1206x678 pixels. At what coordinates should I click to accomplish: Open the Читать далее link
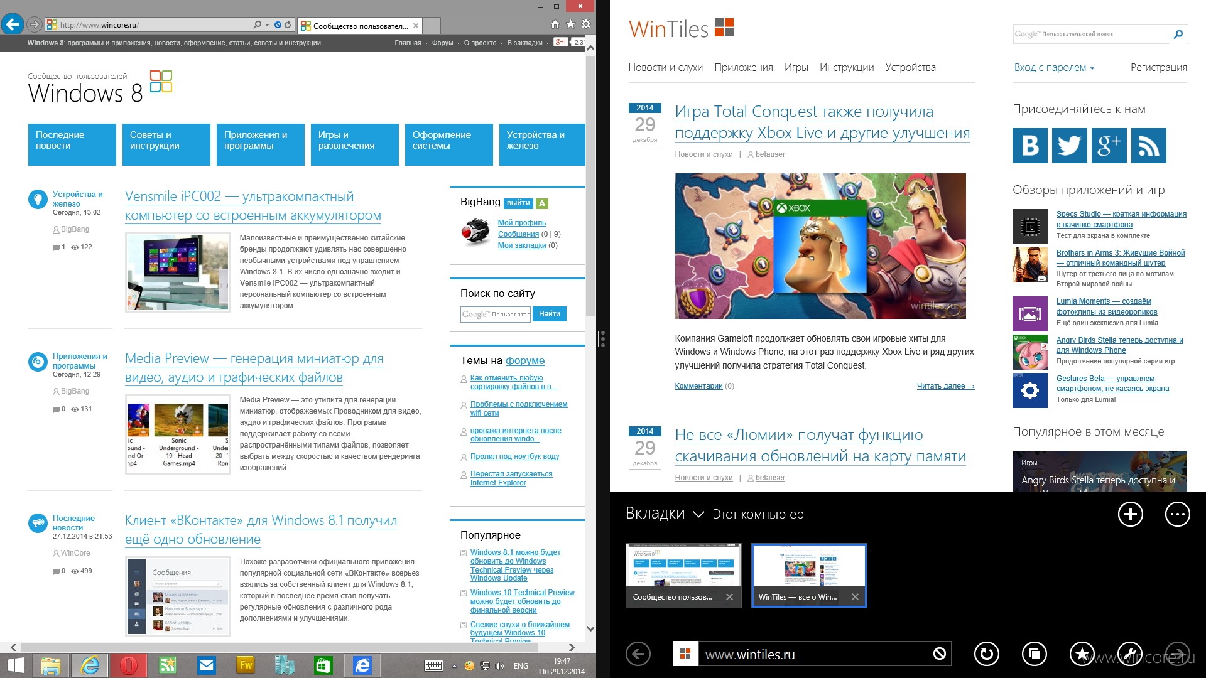pos(945,386)
